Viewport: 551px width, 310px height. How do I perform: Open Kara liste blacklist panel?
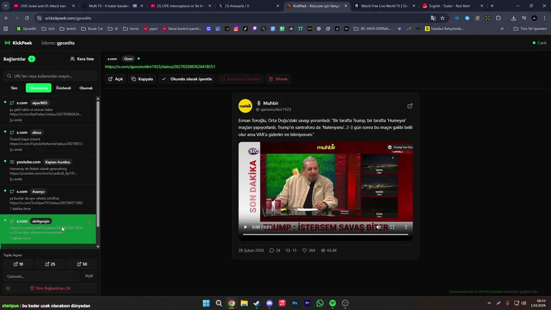(x=82, y=59)
